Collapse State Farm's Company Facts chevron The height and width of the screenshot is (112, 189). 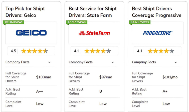coord(113,62)
